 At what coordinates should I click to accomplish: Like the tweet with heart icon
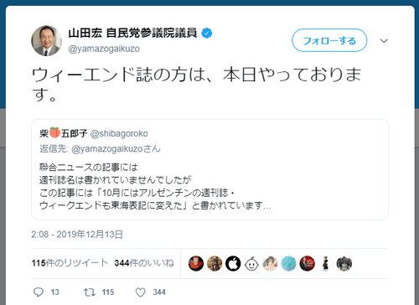click(x=141, y=292)
